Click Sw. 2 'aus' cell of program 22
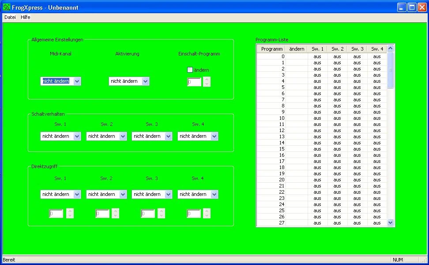This screenshot has height=265, width=429. coord(337,192)
